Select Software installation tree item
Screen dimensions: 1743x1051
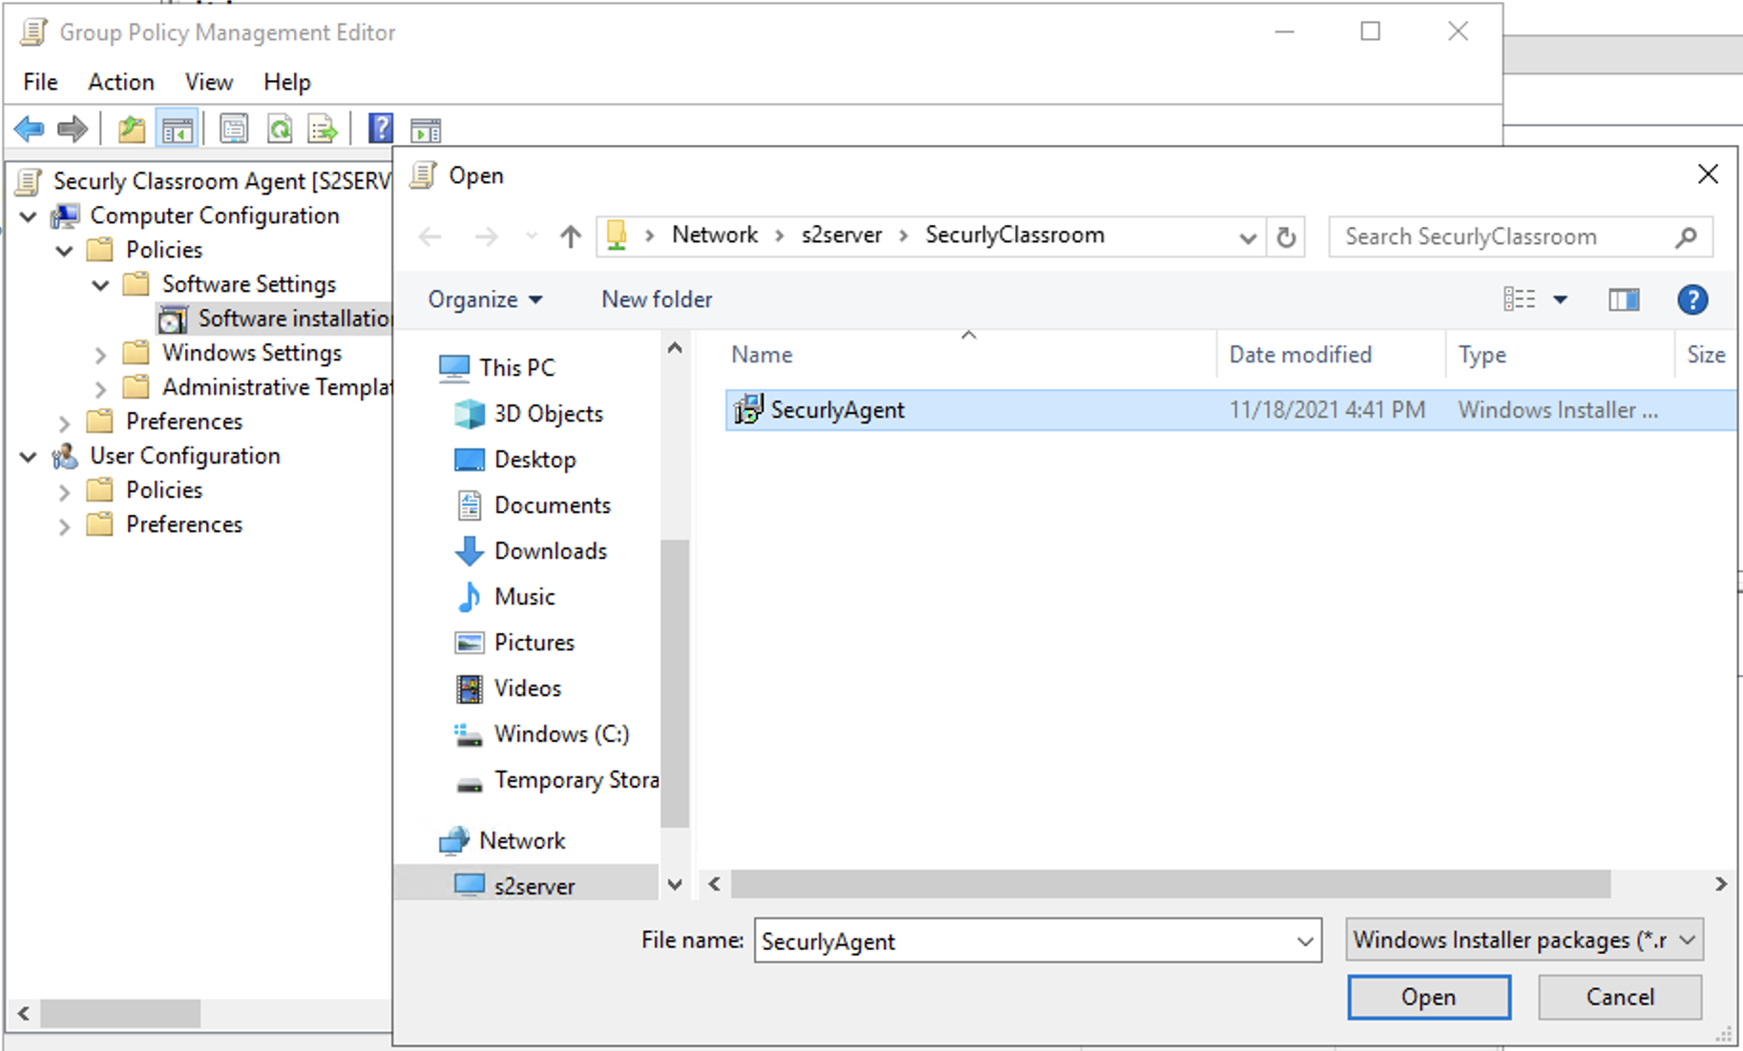276,319
